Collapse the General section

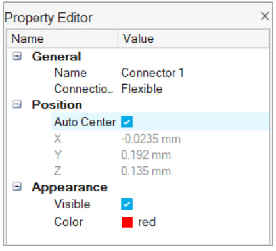pos(17,56)
